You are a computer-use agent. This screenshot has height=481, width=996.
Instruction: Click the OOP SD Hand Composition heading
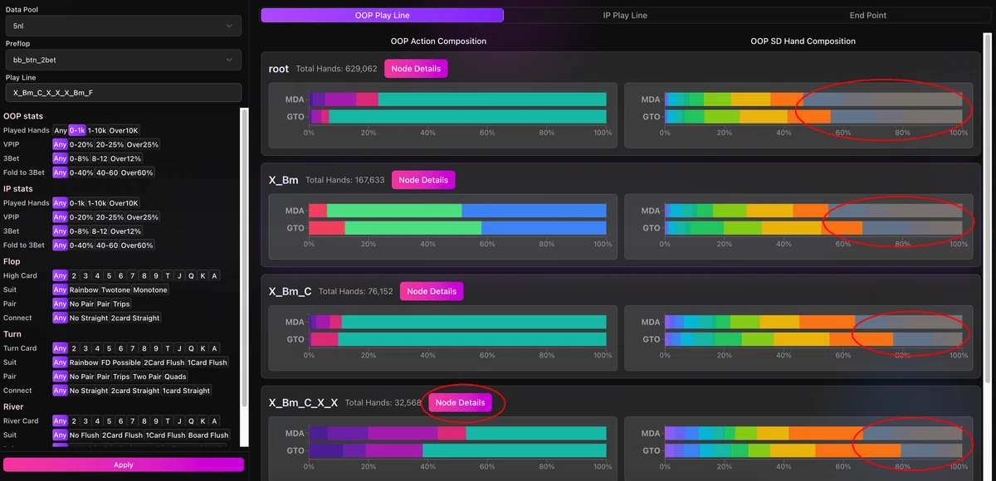tap(803, 41)
